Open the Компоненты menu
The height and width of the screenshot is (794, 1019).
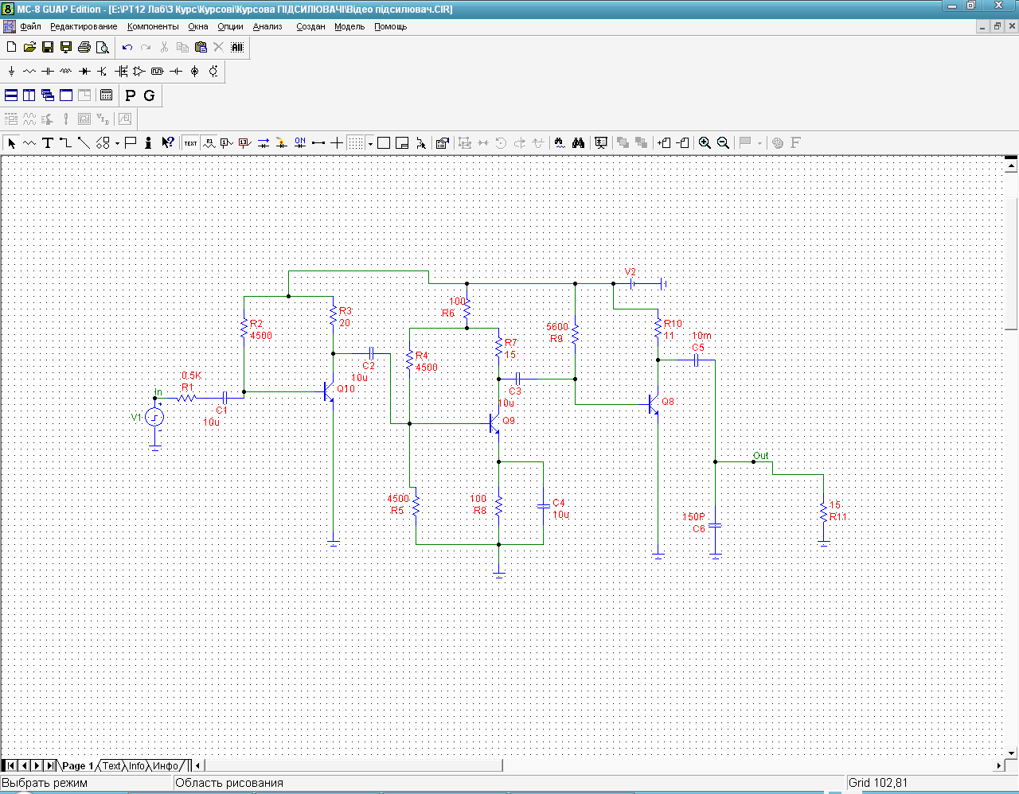[x=153, y=26]
